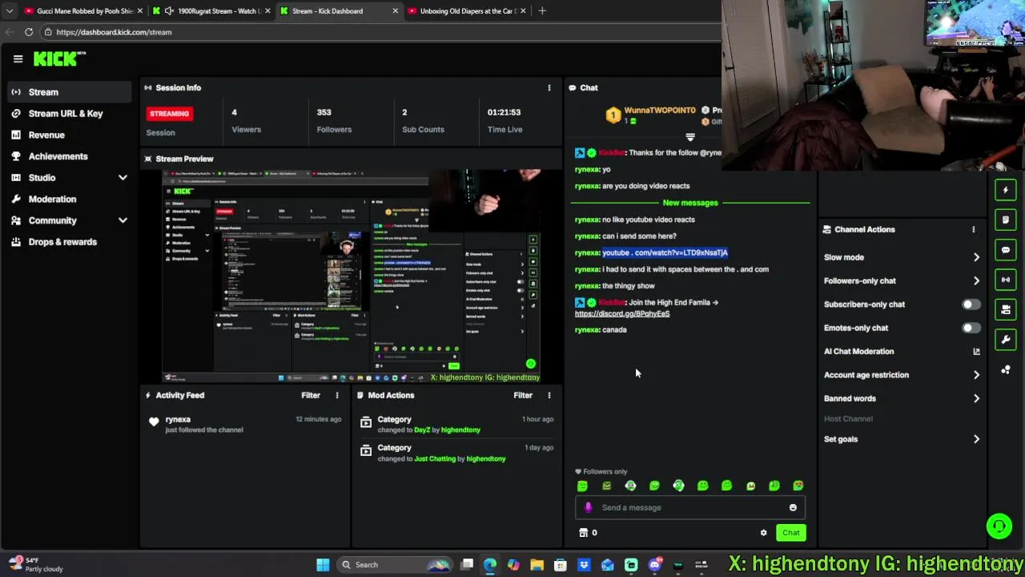Open File Explorer from the taskbar
1025x577 pixels.
(537, 565)
